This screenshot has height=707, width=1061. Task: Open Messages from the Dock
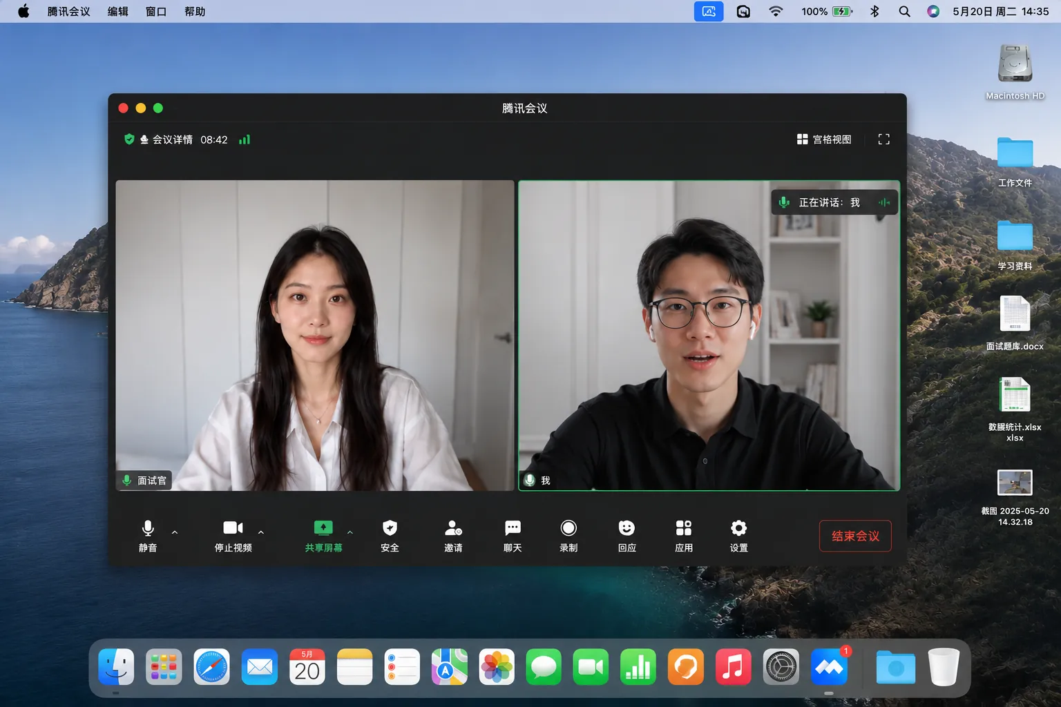point(544,667)
